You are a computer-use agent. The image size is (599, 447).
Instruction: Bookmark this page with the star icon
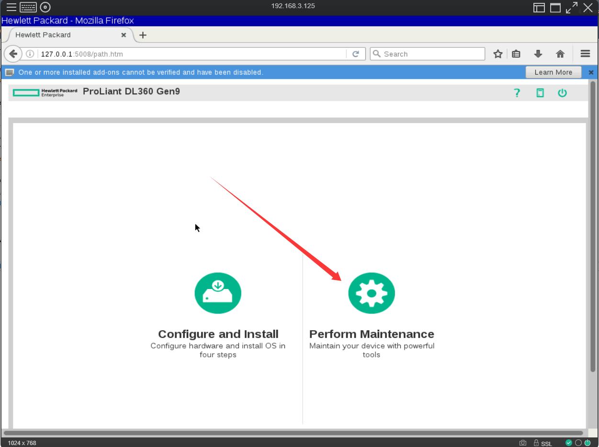tap(498, 54)
